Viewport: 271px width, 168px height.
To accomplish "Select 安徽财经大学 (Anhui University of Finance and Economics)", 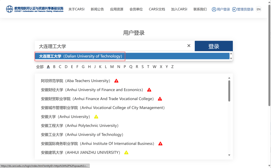I will pyautogui.click(x=92, y=90).
